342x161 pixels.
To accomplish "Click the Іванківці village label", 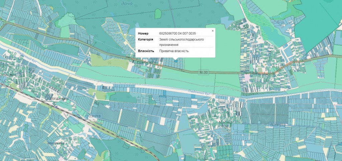I will pyautogui.click(x=55, y=143).
